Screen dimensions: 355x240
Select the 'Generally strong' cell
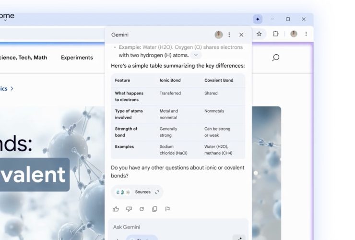click(x=168, y=132)
